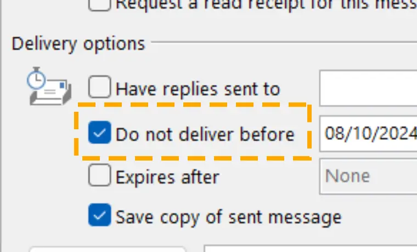
Task: Uncheck the Do not deliver before checkbox
Action: [99, 132]
